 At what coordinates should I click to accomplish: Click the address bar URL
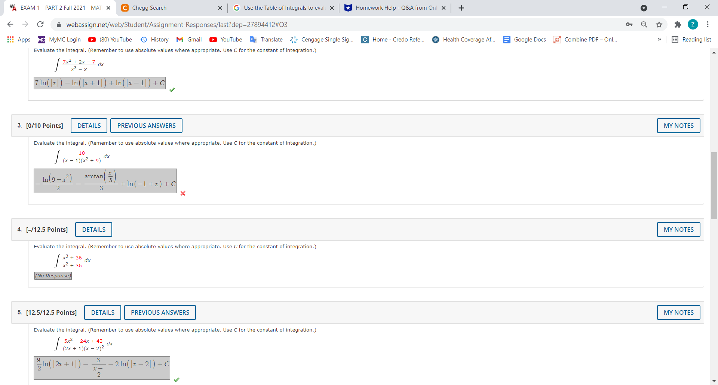pyautogui.click(x=177, y=25)
